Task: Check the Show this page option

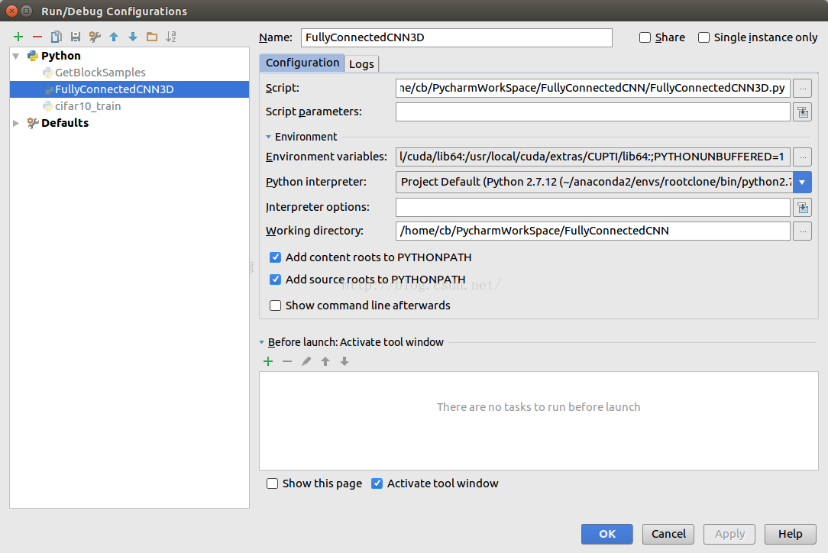Action: (x=272, y=483)
